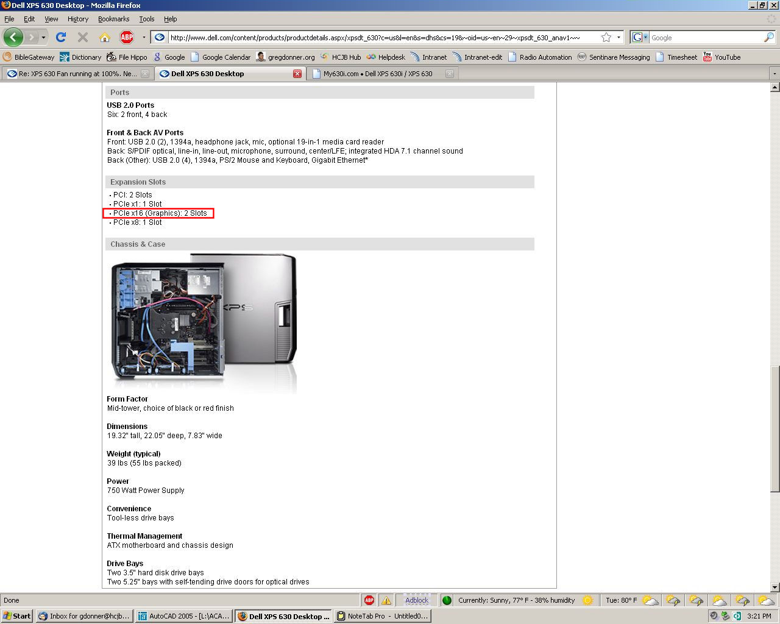Click the Adblock link in status bar

[417, 600]
